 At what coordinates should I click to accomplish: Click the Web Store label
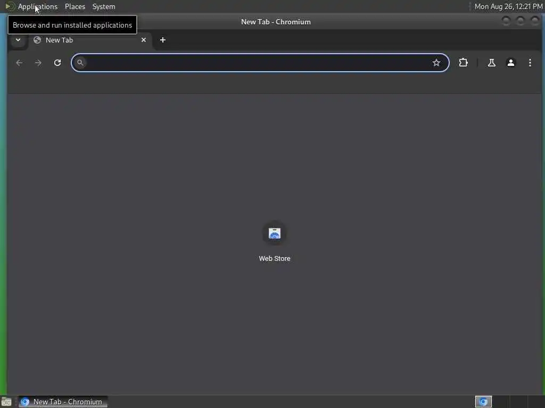(275, 259)
